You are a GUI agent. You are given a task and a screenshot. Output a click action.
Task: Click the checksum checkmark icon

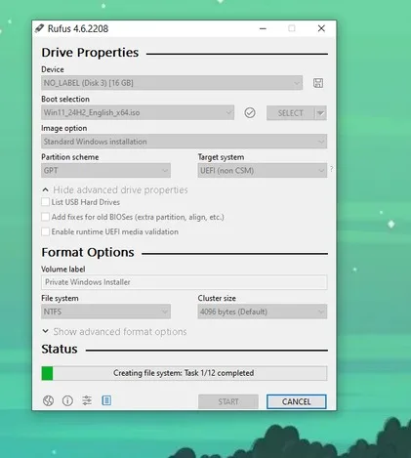click(250, 112)
